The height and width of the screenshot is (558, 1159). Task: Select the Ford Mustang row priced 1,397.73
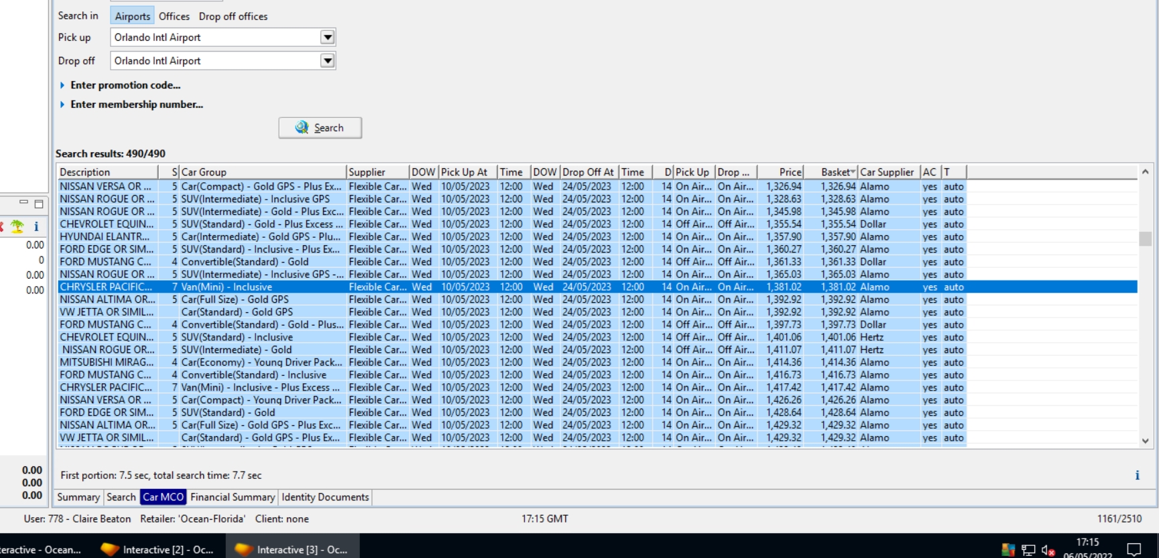coord(597,325)
